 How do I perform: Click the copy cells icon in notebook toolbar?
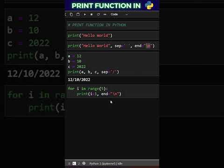pos(71,14)
